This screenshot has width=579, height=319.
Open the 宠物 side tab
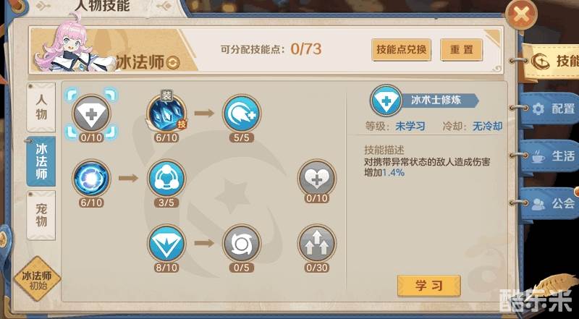[41, 216]
